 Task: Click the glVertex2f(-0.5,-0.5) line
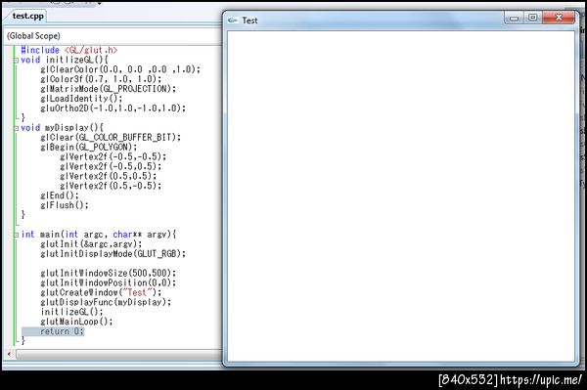[x=113, y=157]
